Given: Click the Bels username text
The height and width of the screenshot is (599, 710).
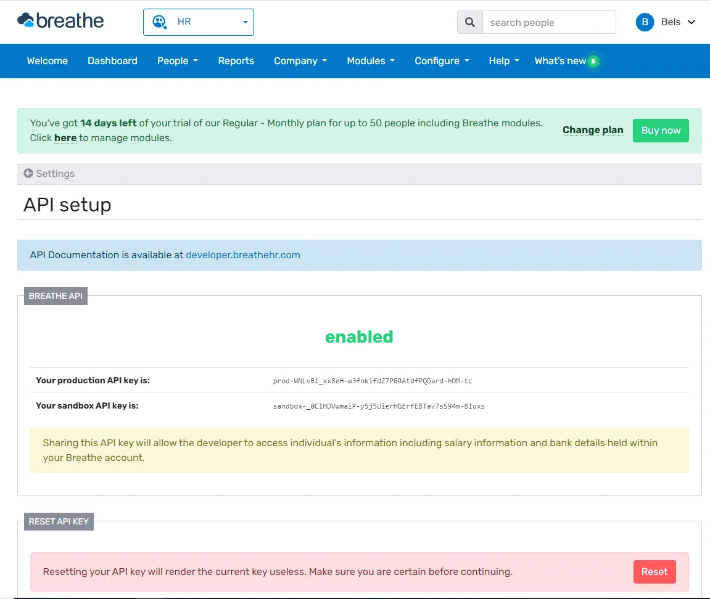Looking at the screenshot, I should [x=671, y=22].
